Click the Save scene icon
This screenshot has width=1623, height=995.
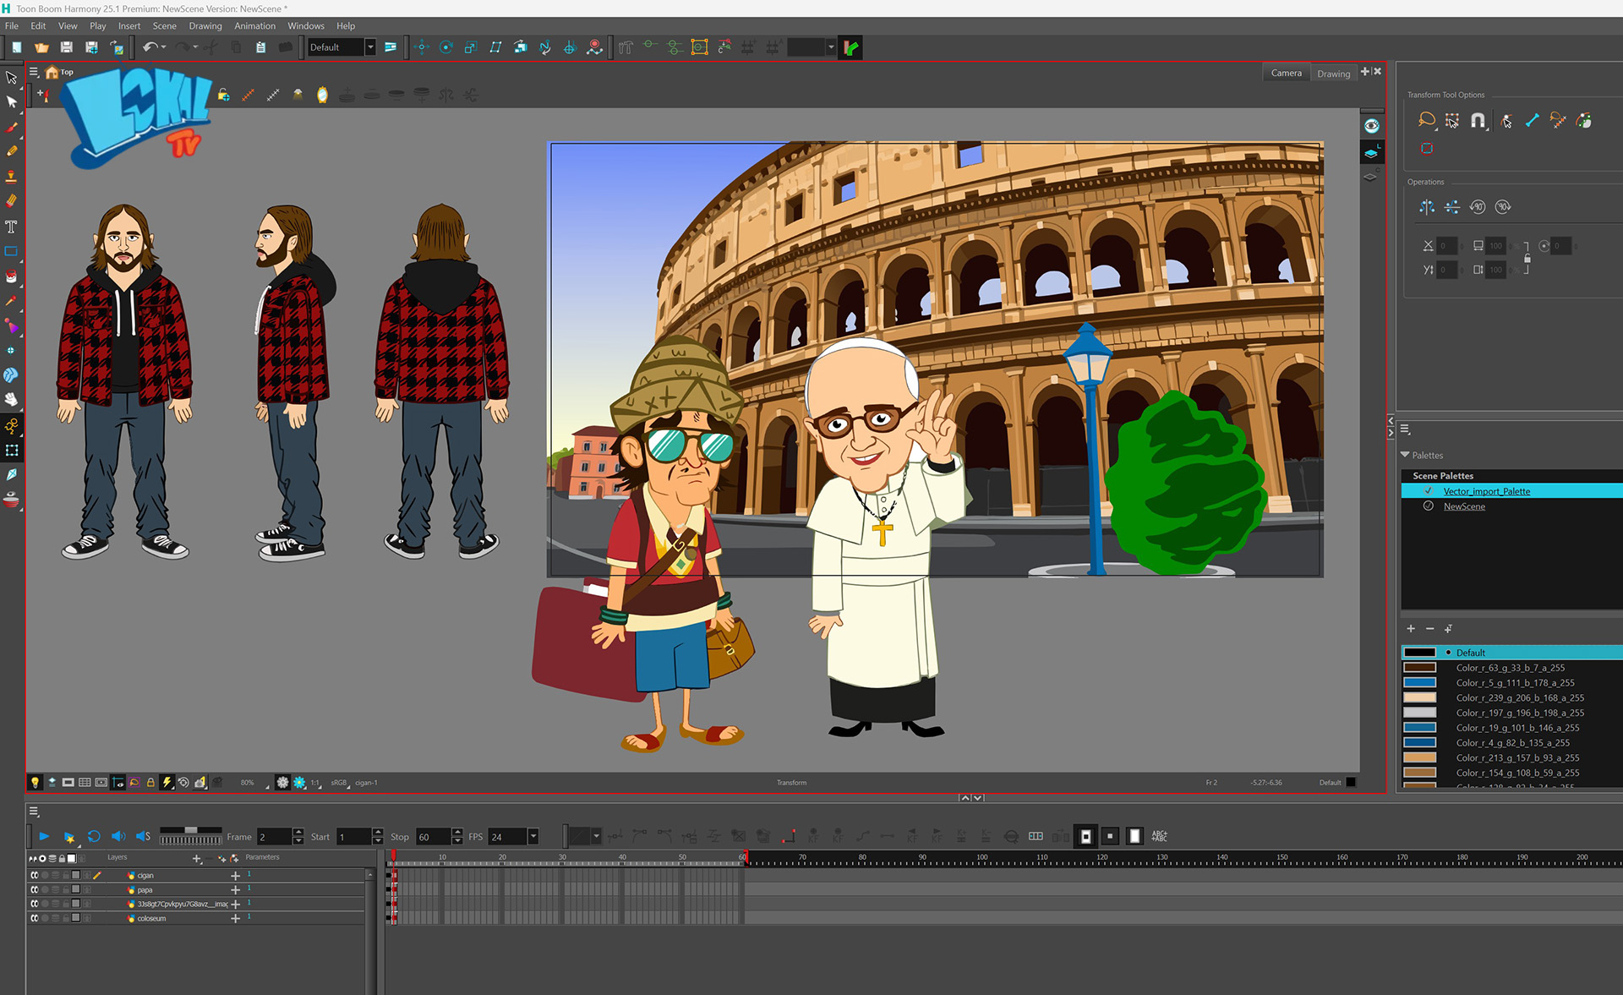[66, 47]
